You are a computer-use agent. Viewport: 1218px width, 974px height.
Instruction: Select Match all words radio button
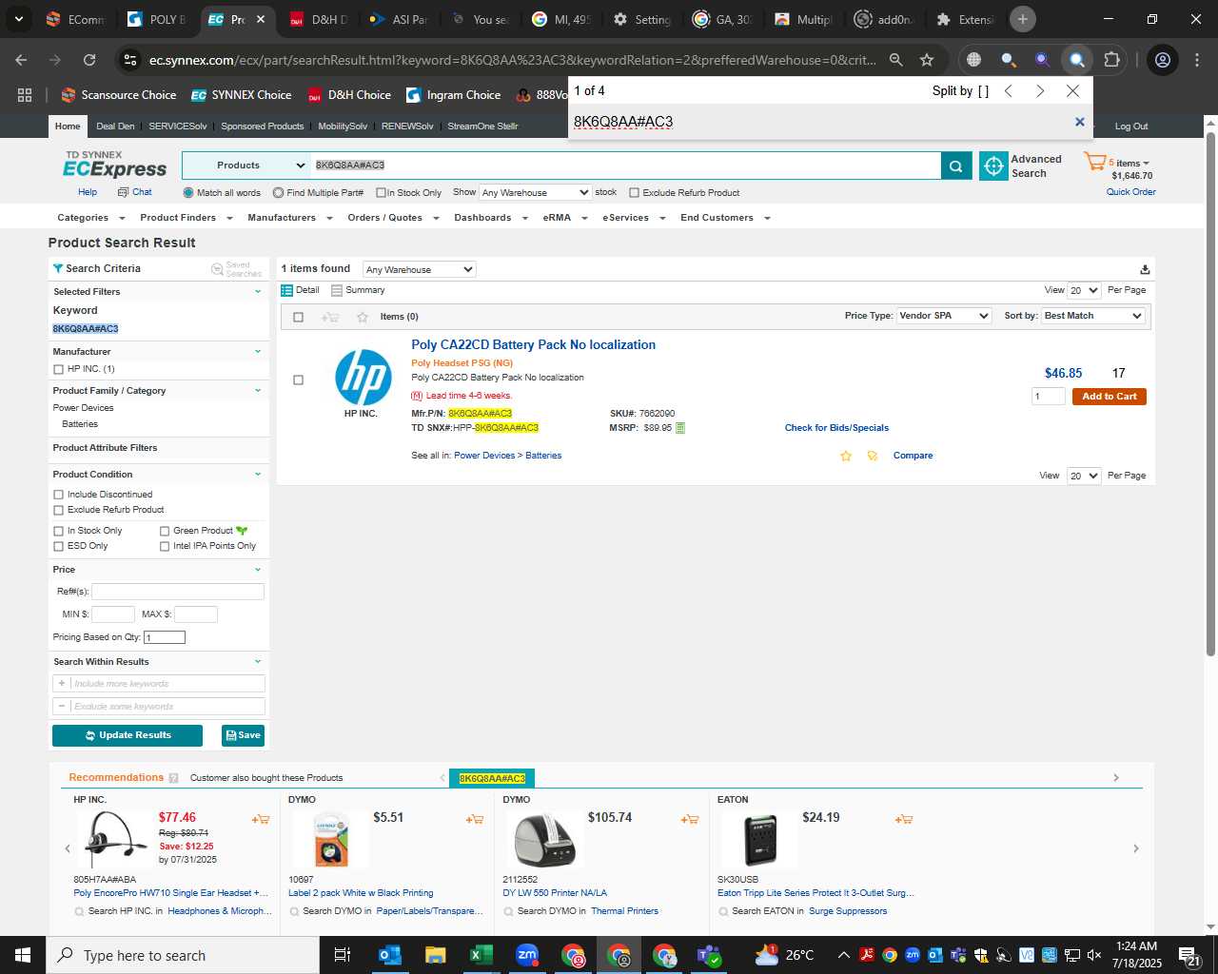click(188, 193)
